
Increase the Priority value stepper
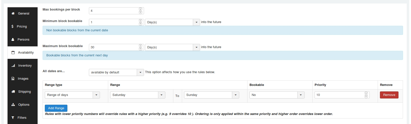click(366, 93)
